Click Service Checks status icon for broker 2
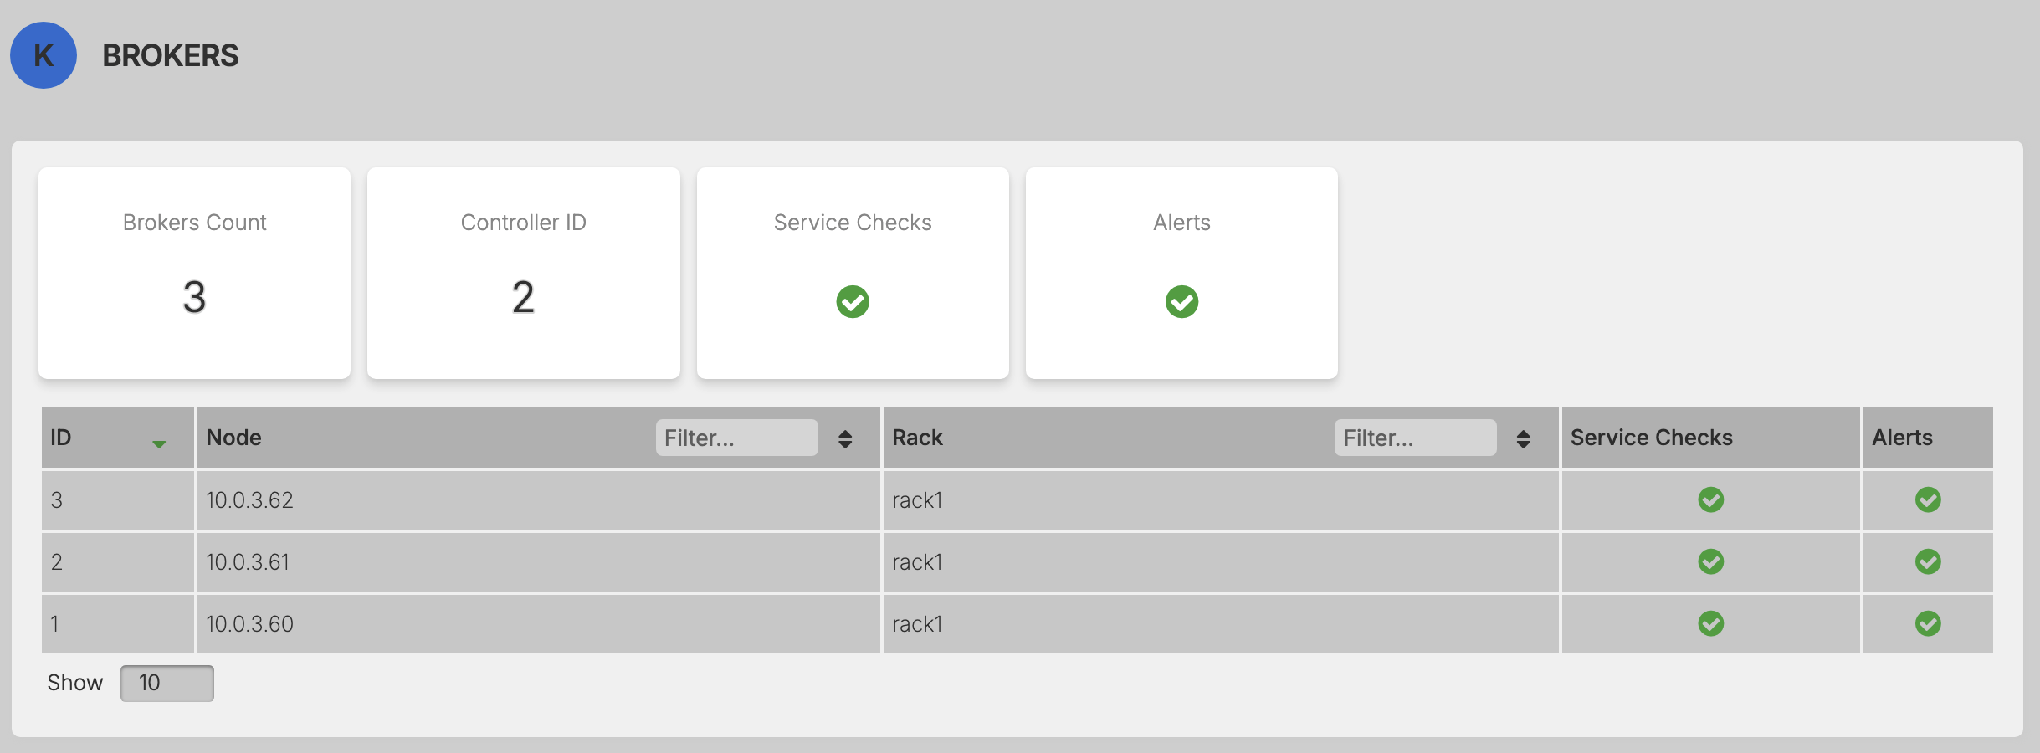This screenshot has width=2040, height=753. (x=1710, y=561)
